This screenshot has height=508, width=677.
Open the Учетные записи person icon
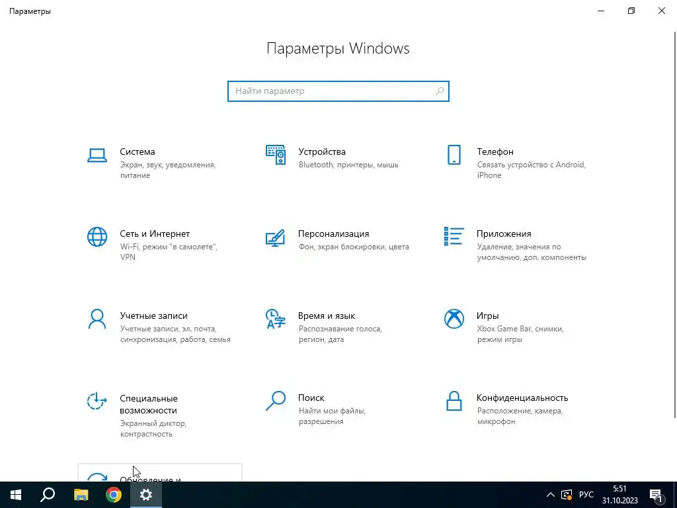point(97,319)
